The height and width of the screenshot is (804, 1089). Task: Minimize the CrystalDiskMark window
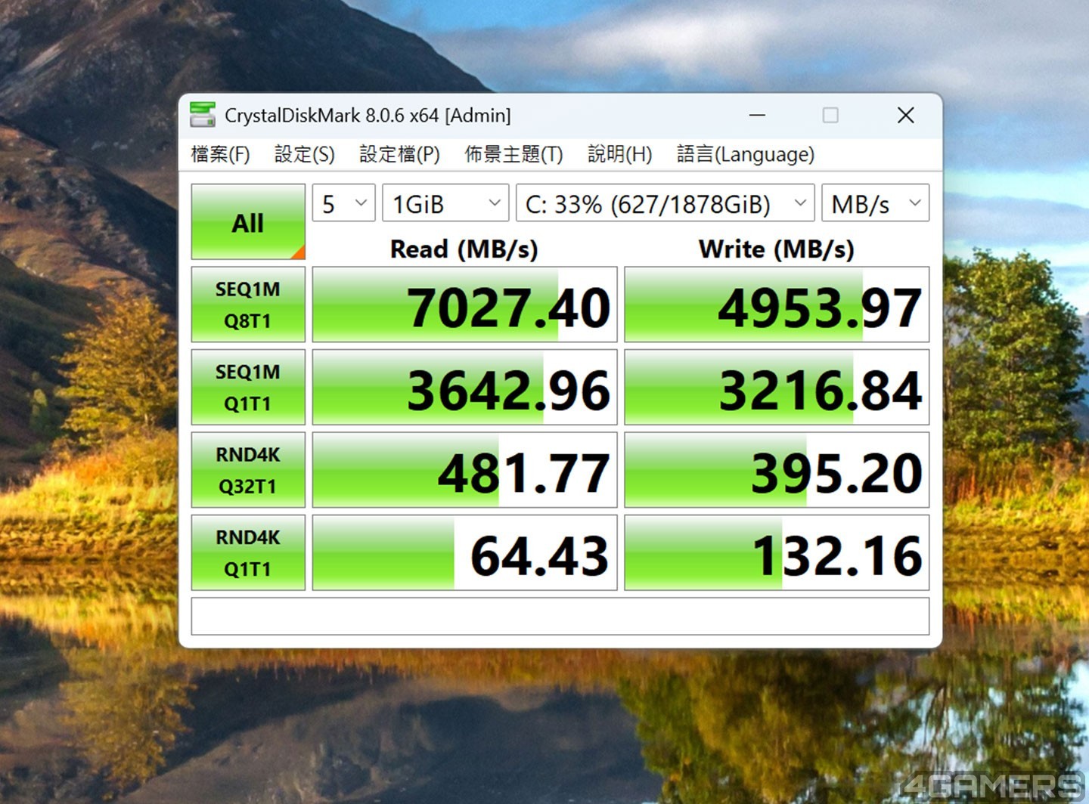click(x=757, y=115)
